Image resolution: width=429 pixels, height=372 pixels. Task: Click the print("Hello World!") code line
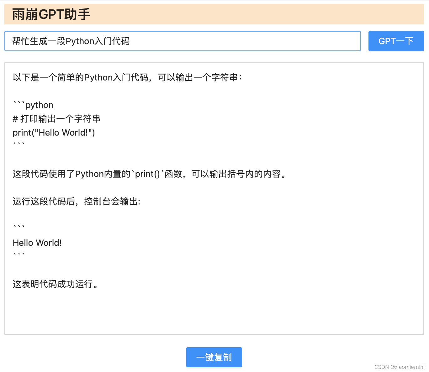pyautogui.click(x=54, y=132)
